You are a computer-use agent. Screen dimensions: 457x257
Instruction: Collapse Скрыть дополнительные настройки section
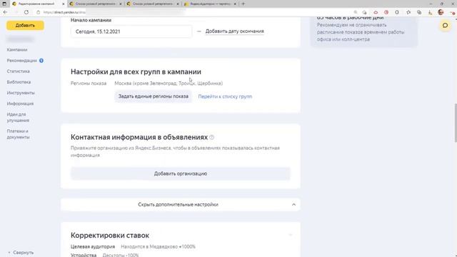coord(181,205)
